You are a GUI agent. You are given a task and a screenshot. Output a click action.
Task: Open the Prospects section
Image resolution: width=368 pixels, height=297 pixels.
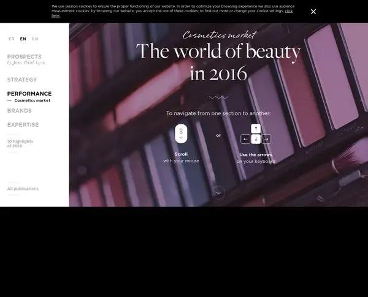(x=24, y=57)
